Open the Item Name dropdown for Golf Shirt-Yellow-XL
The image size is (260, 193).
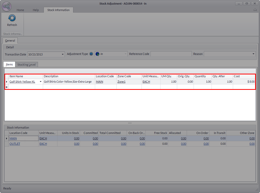(x=41, y=82)
